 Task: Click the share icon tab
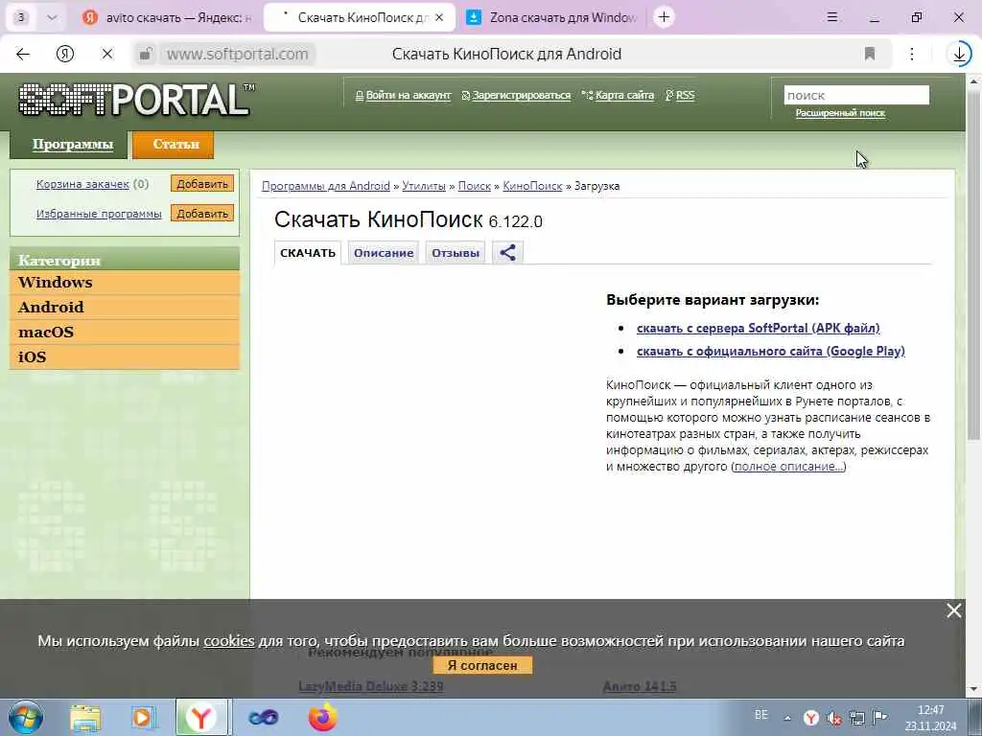point(508,253)
